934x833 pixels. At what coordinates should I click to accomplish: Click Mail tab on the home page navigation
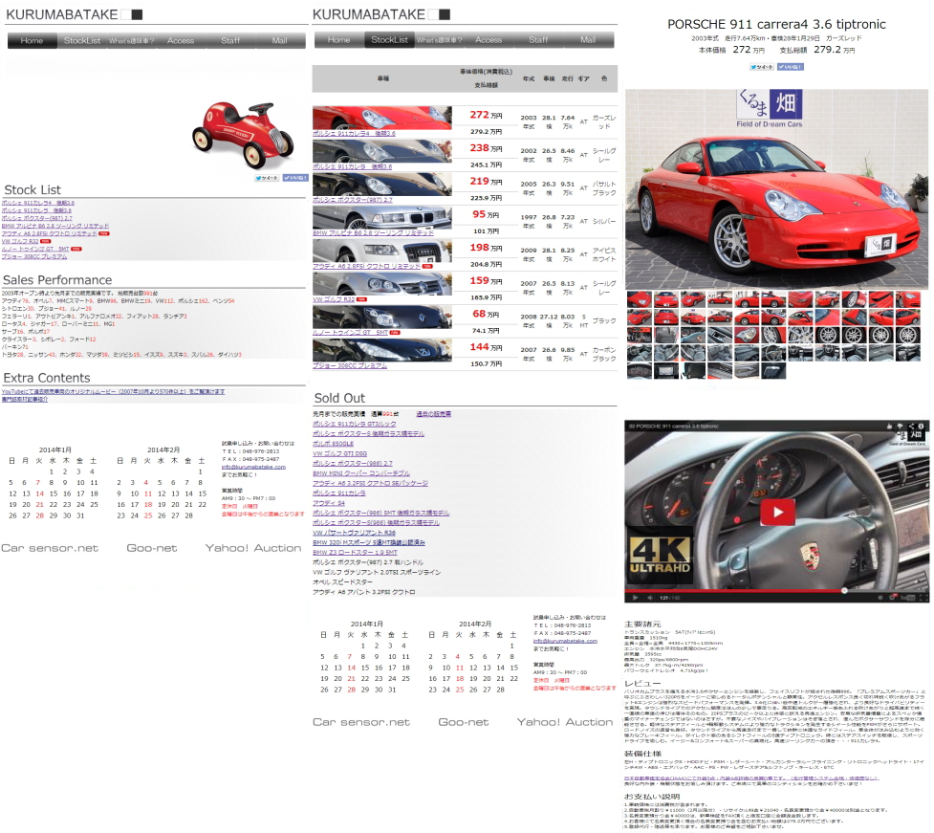279,40
